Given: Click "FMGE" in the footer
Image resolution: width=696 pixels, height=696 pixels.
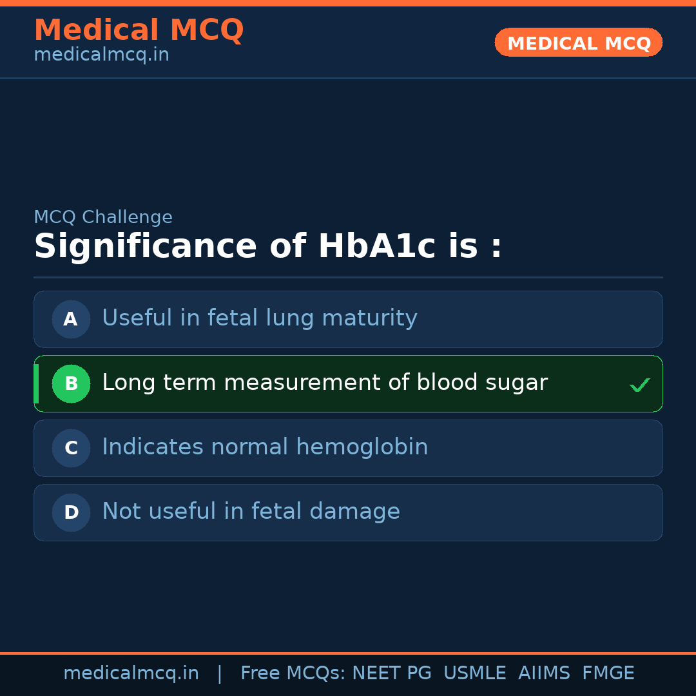Looking at the screenshot, I should (608, 673).
